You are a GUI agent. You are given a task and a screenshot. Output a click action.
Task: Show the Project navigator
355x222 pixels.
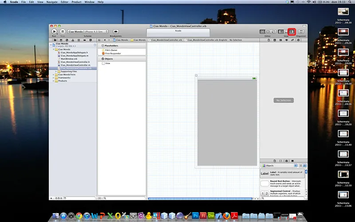coord(55,40)
